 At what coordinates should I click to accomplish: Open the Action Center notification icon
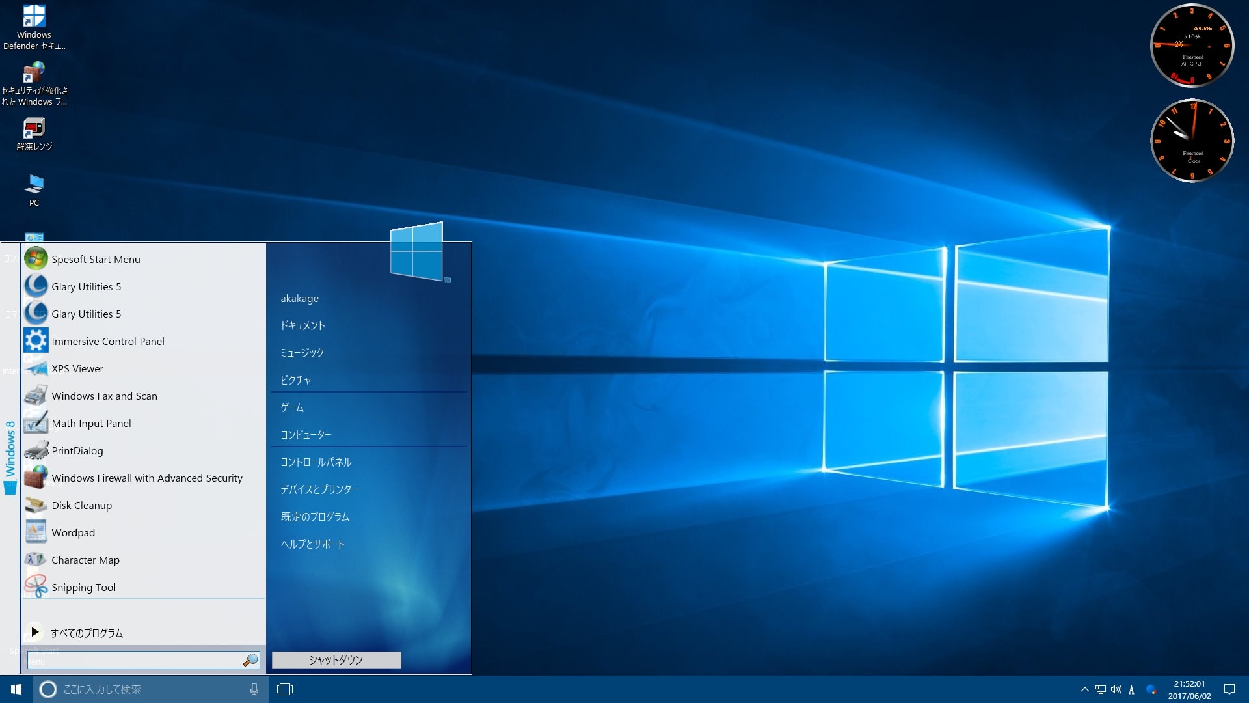coord(1229,689)
